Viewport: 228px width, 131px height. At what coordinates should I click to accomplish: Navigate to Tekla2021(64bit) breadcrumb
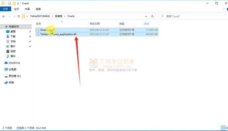tap(40, 16)
